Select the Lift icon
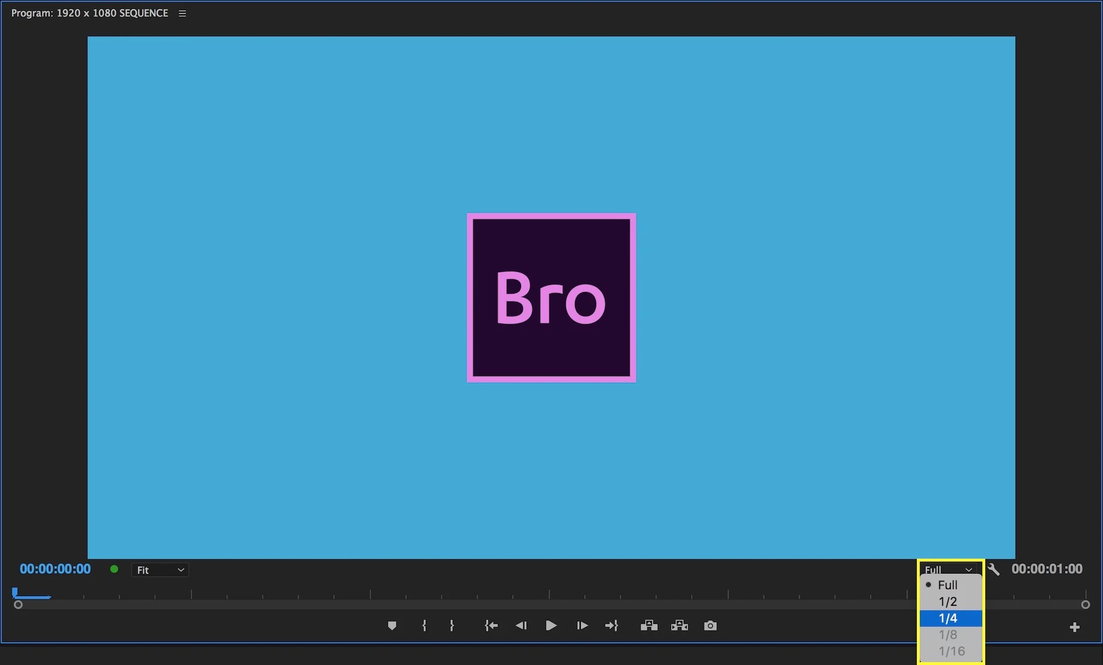The width and height of the screenshot is (1103, 665). point(649,626)
